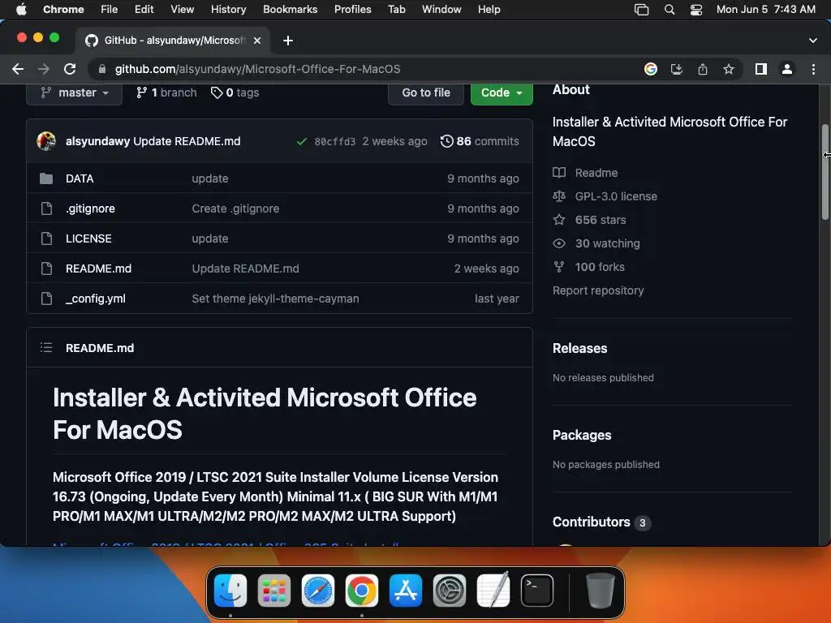831x623 pixels.
Task: Open a new tab with plus button
Action: point(288,41)
